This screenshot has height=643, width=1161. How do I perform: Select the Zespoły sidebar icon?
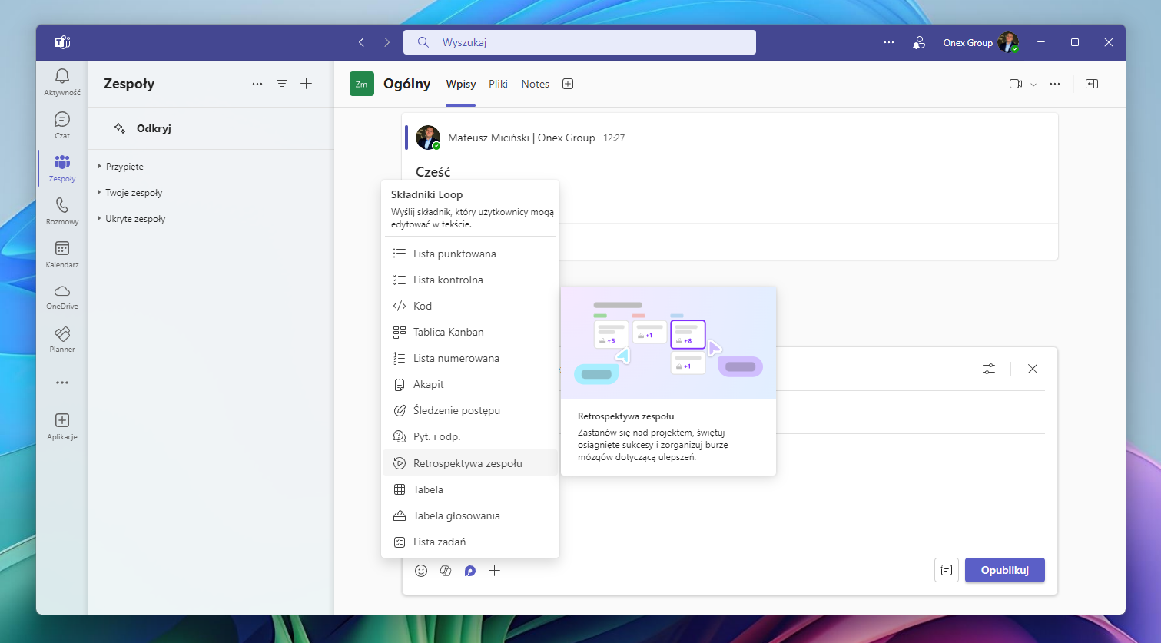point(62,168)
